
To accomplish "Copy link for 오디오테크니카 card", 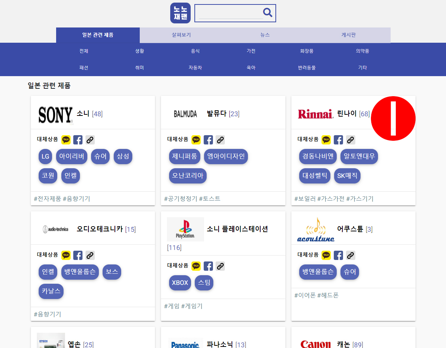I will 90,255.
